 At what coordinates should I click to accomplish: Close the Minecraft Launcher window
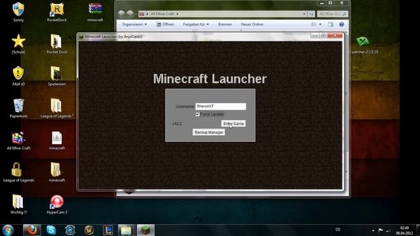[335, 35]
